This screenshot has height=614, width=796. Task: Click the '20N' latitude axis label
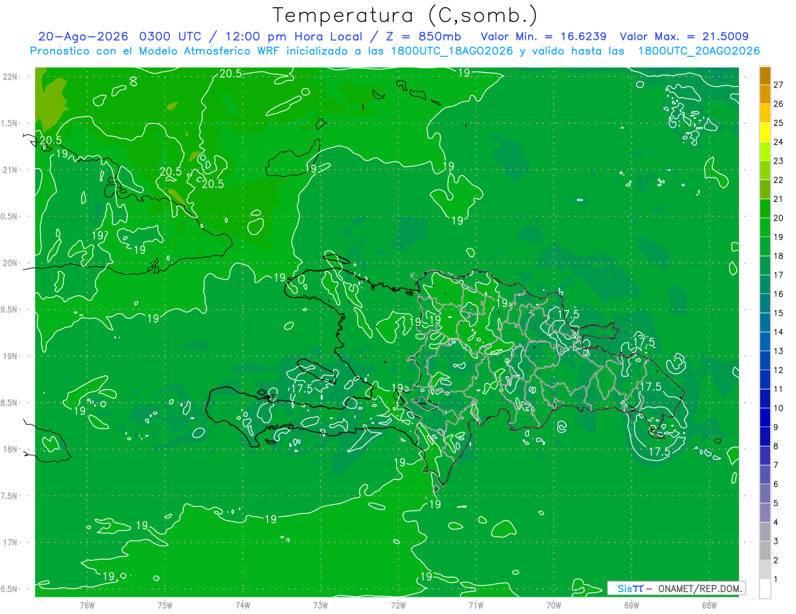click(x=10, y=263)
